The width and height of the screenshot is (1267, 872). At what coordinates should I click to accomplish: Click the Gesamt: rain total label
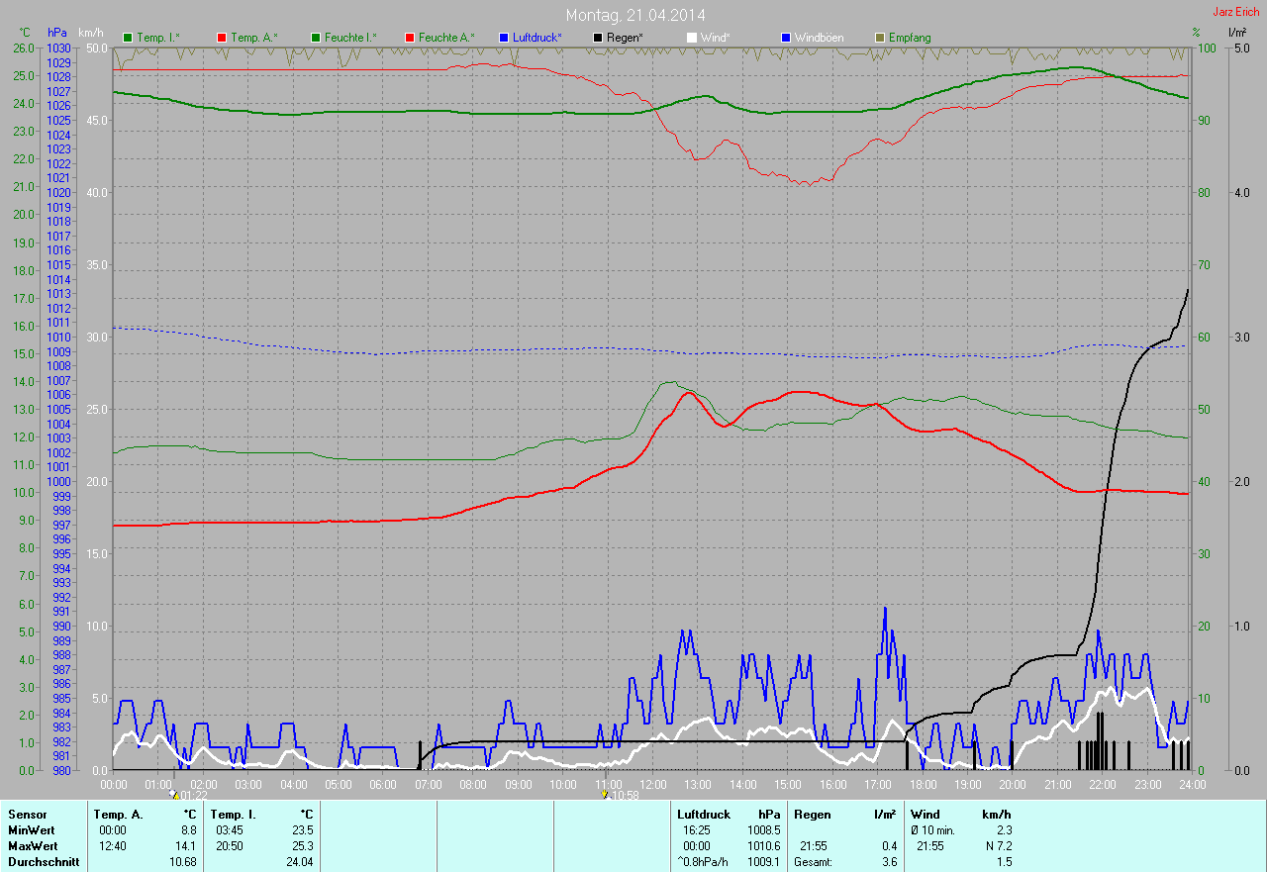(x=813, y=862)
